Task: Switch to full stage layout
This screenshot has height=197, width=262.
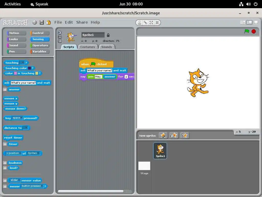Action: [249, 23]
